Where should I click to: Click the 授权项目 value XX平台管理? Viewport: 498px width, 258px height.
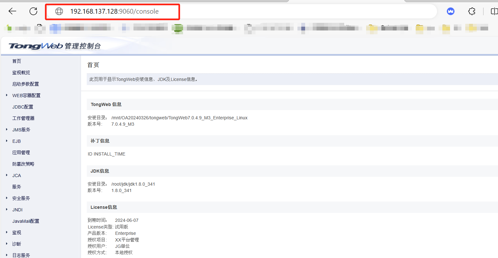(x=127, y=240)
